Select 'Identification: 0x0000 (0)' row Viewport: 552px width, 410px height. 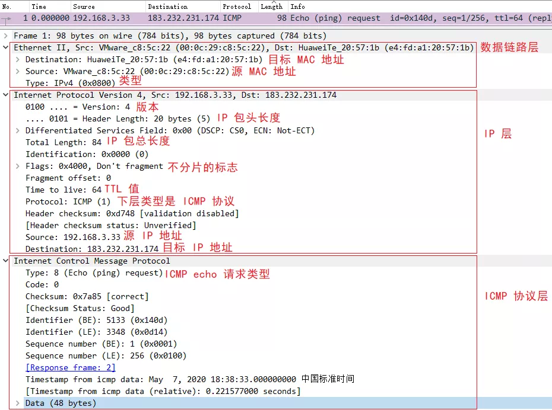click(87, 154)
